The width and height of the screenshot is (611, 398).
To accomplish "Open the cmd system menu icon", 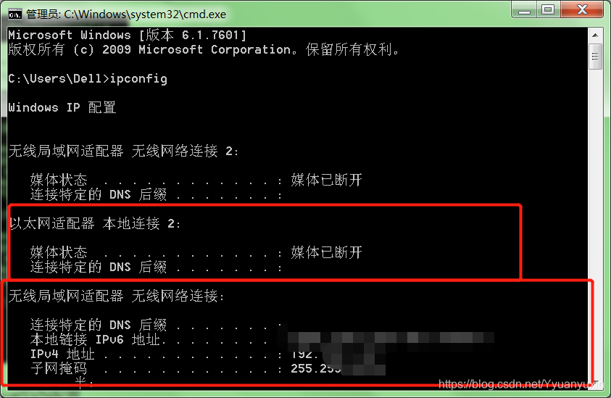I will pyautogui.click(x=14, y=14).
